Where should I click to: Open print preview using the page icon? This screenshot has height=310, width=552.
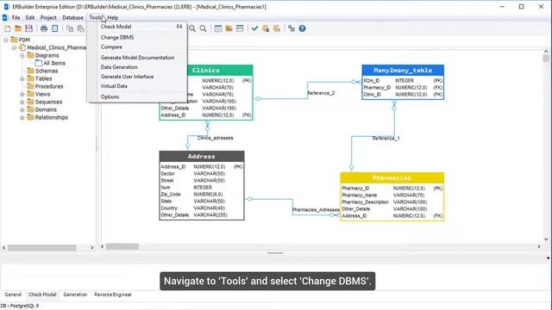click(55, 28)
